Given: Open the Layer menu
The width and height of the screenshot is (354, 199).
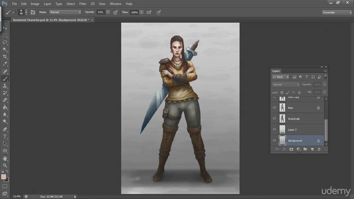Looking at the screenshot, I should (47, 4).
